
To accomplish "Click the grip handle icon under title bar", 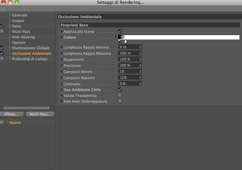I will (x=2, y=9).
